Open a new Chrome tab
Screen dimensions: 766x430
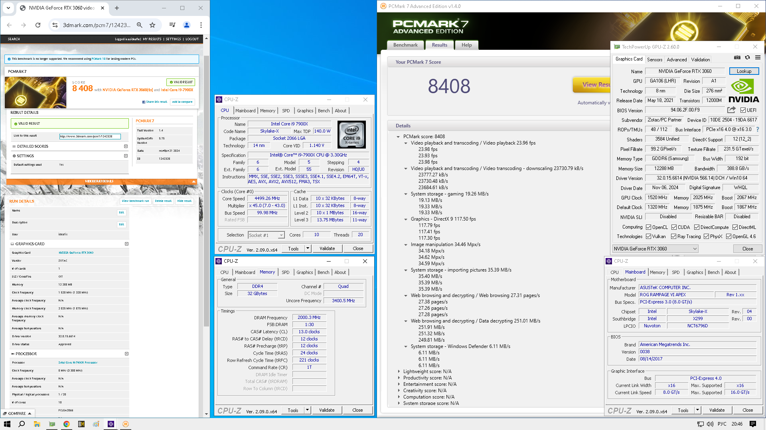pos(117,8)
